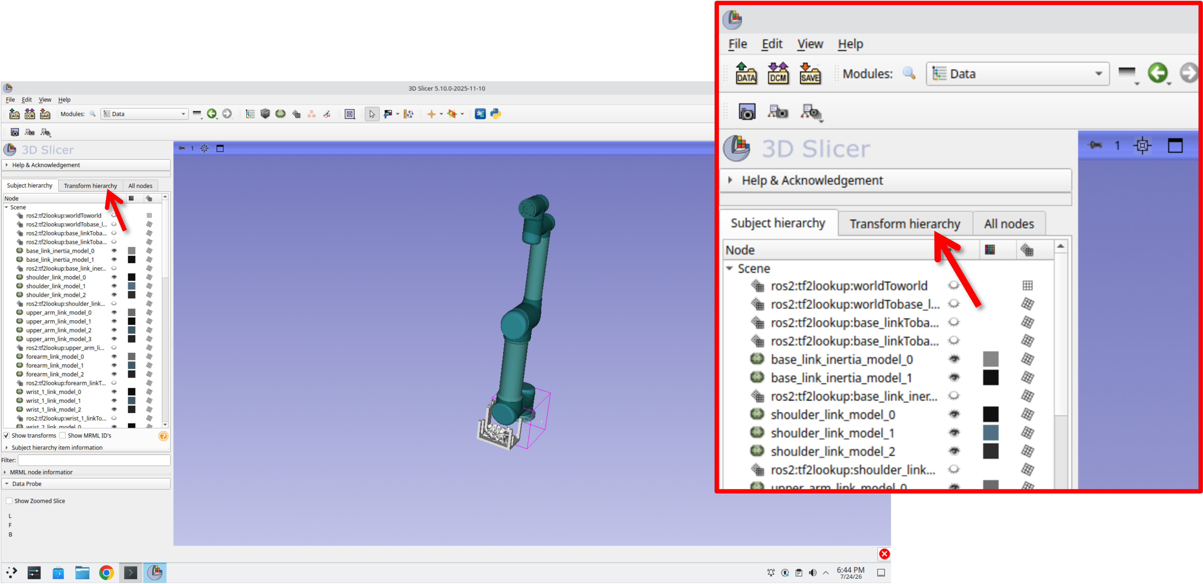Open the slice intersections dropdown arrow
This screenshot has height=584, width=1203.
click(462, 114)
